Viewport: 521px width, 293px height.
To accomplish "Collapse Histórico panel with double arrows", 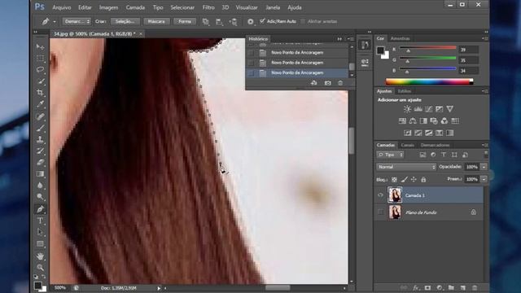I will pos(339,39).
